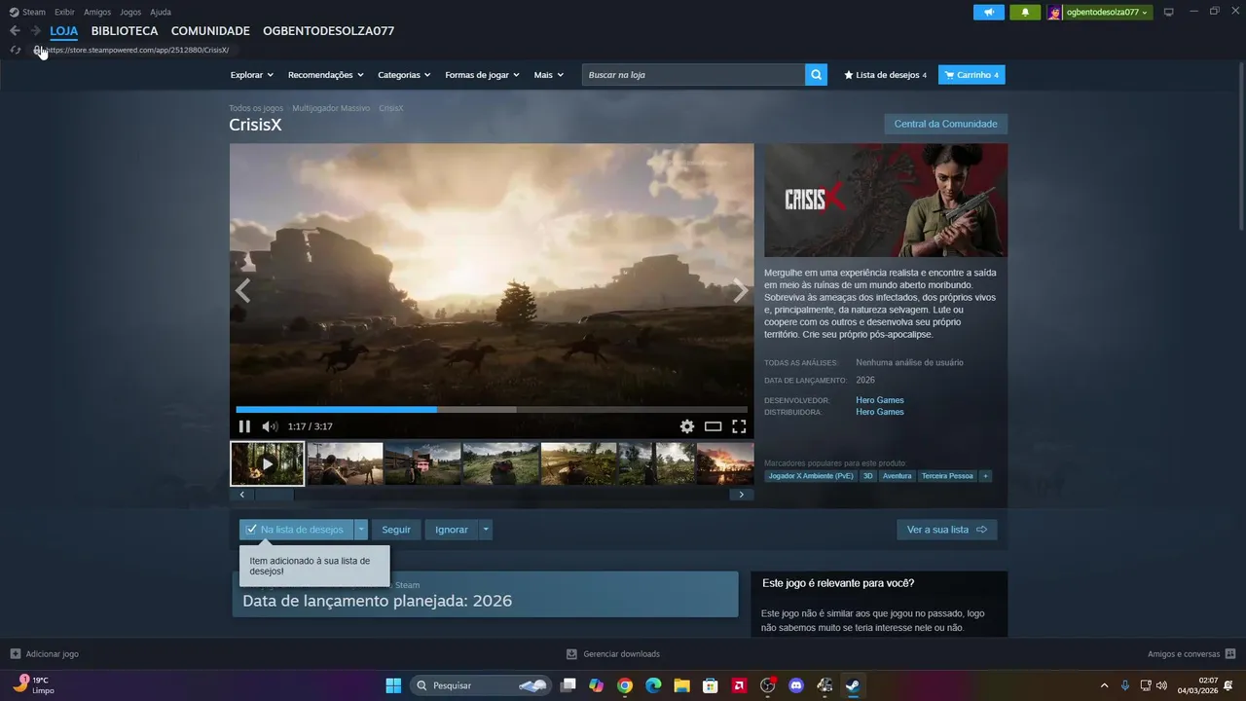Open Google Chrome from taskbar
Image resolution: width=1246 pixels, height=701 pixels.
pyautogui.click(x=625, y=685)
